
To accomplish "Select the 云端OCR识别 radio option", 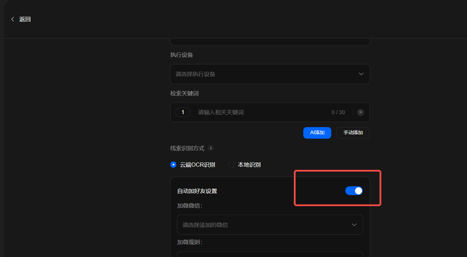I will (x=174, y=165).
